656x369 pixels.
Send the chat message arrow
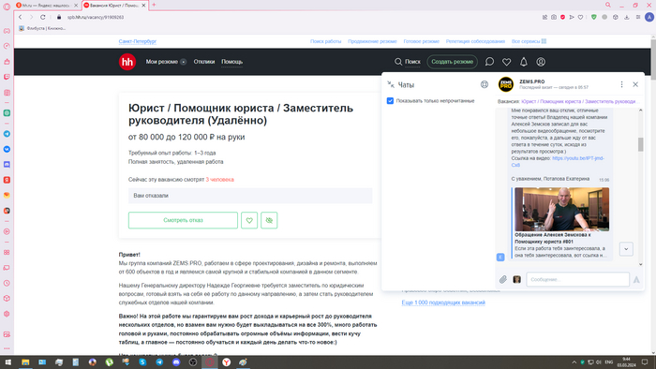tap(636, 280)
